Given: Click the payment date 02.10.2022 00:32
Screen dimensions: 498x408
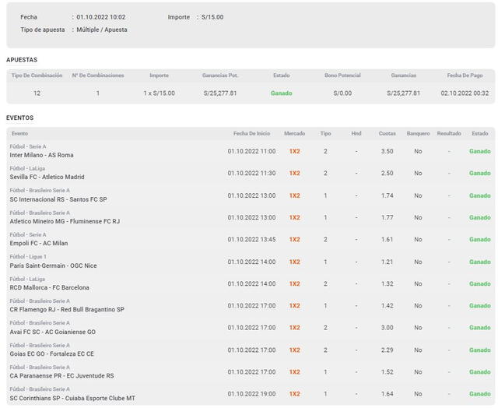Looking at the screenshot, I should pos(465,93).
